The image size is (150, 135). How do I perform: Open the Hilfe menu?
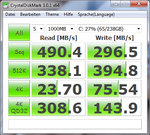tap(68, 14)
